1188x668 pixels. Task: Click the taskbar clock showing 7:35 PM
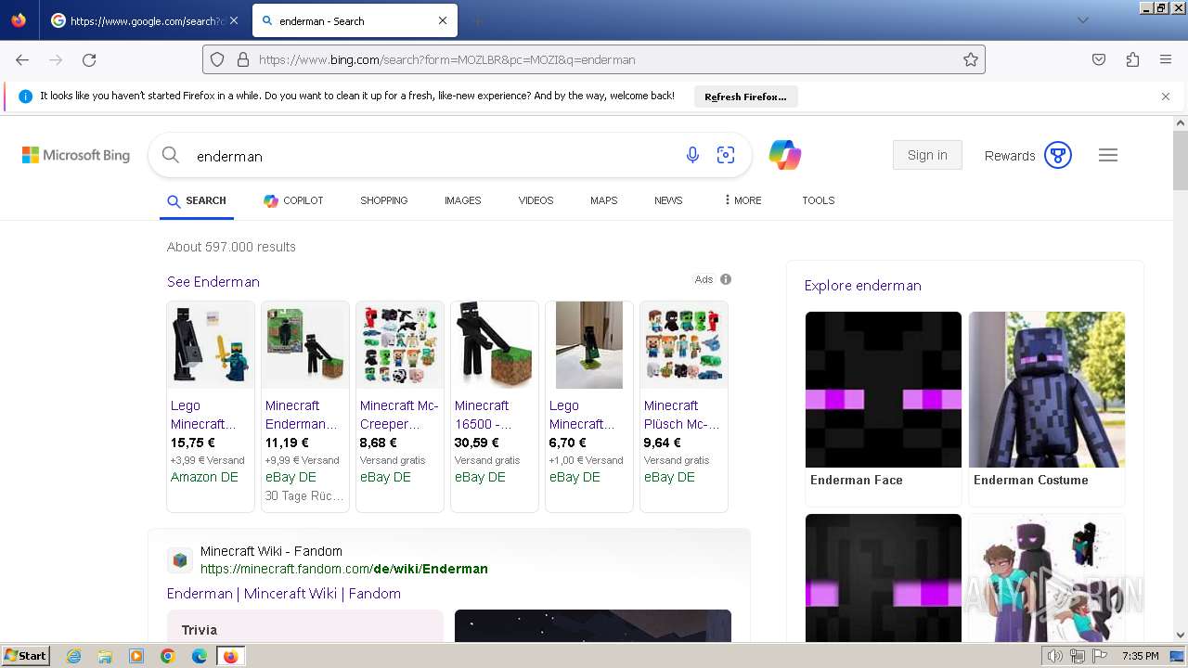(1140, 656)
